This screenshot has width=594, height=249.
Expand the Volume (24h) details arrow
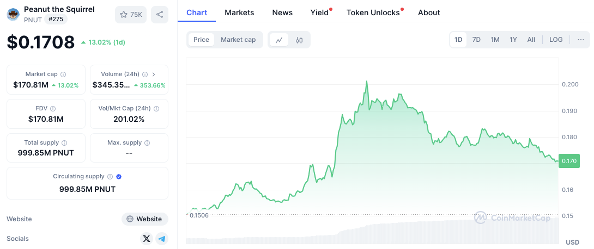click(154, 74)
